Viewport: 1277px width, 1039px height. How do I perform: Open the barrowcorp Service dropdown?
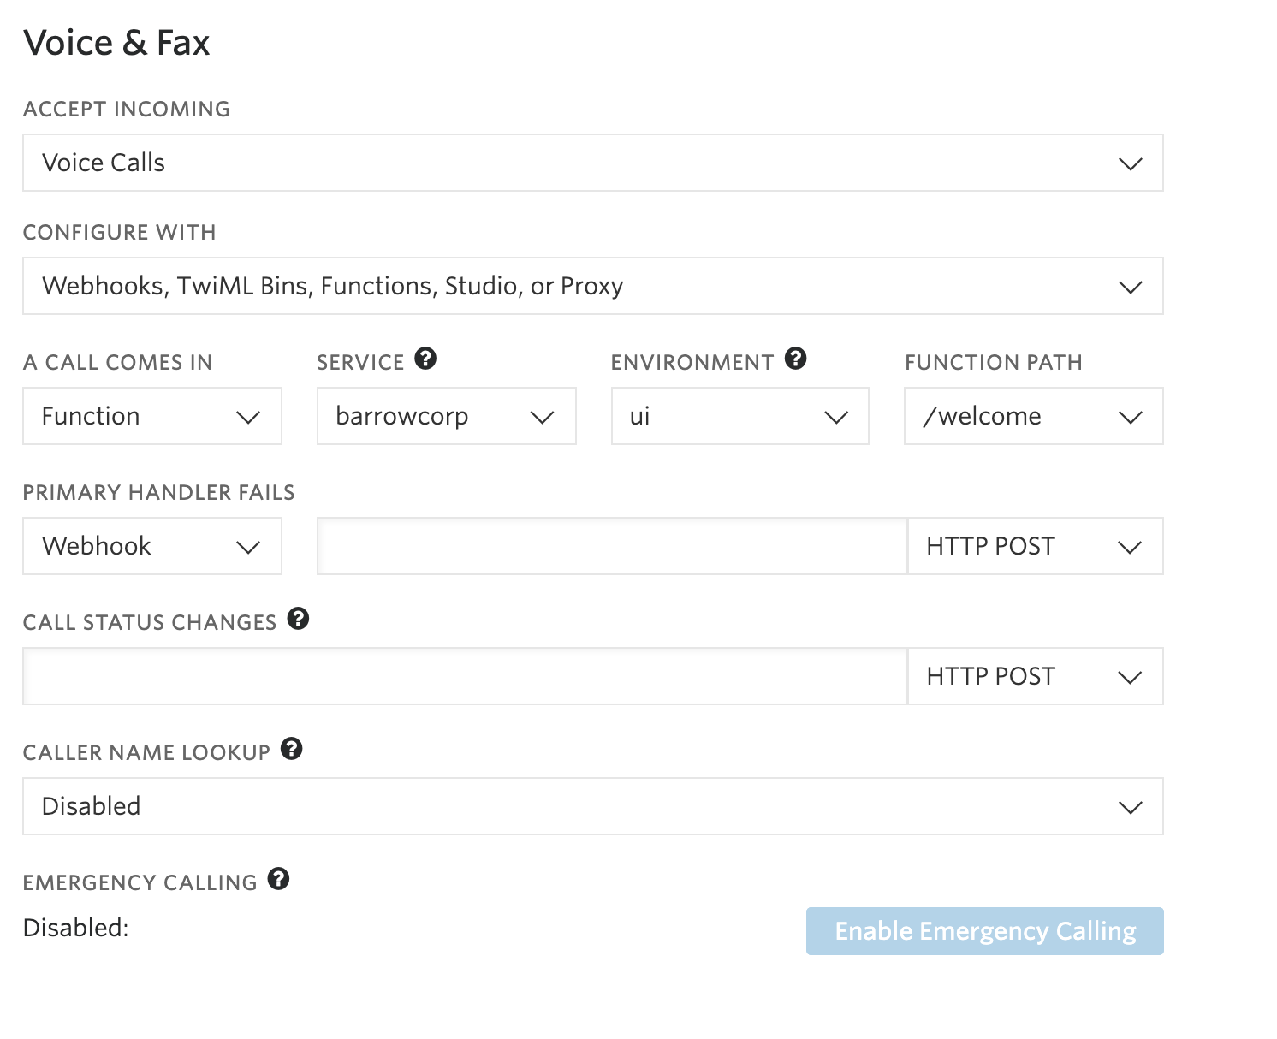[446, 416]
